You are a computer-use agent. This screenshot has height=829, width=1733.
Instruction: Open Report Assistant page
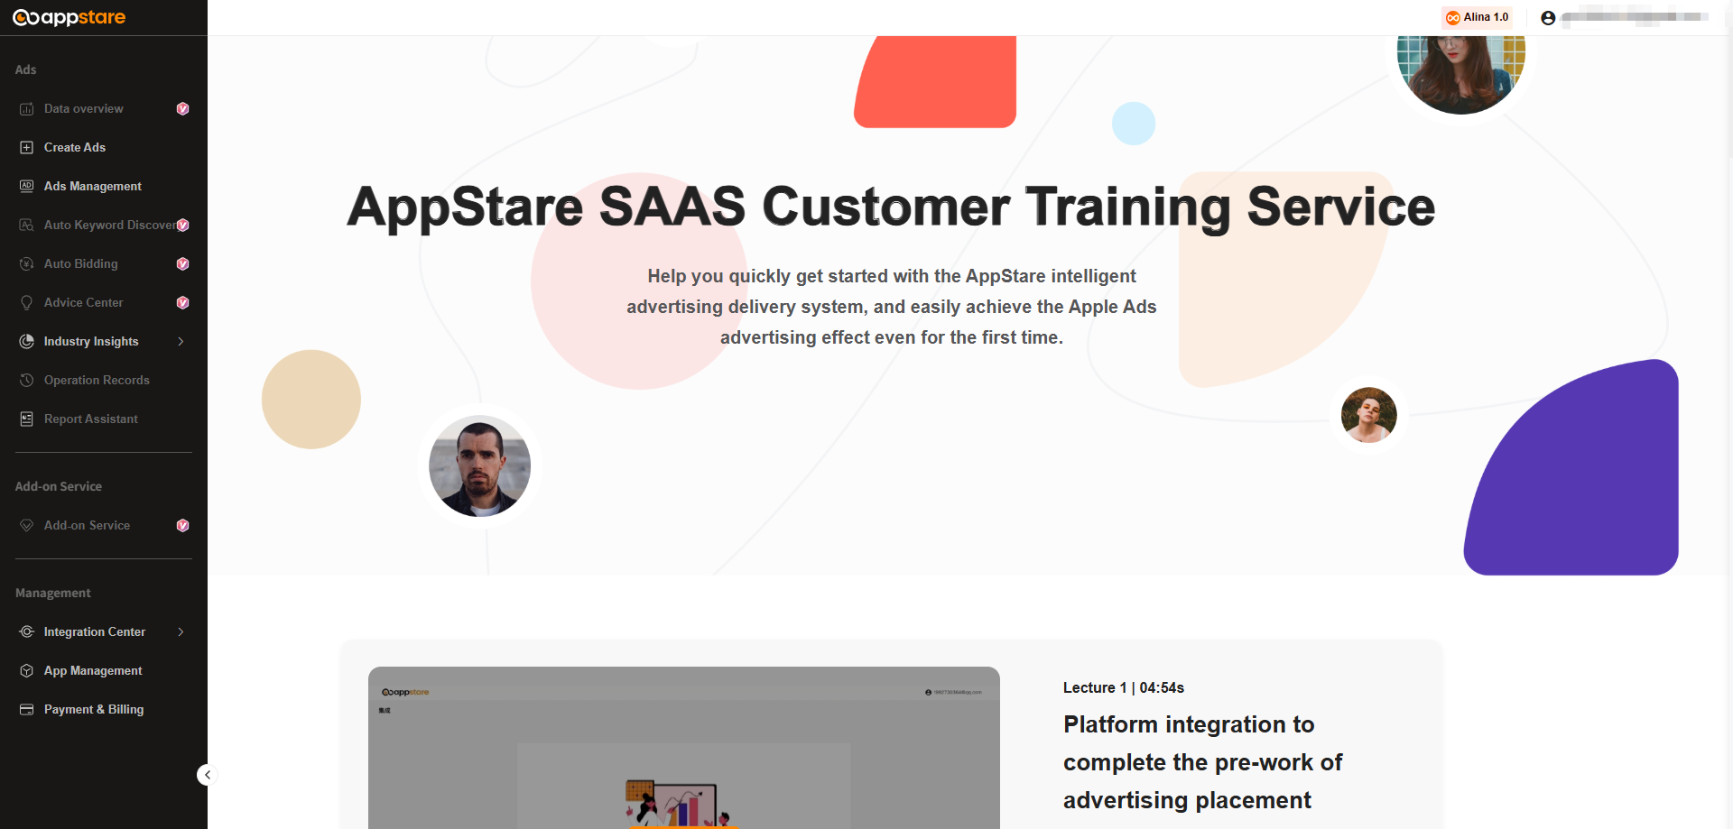[104, 419]
